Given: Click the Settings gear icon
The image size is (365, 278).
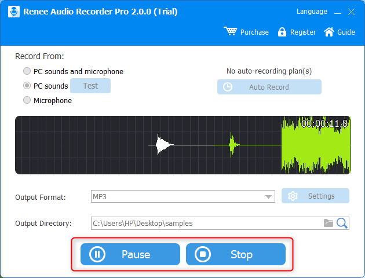Looking at the screenshot, I should pos(293,196).
